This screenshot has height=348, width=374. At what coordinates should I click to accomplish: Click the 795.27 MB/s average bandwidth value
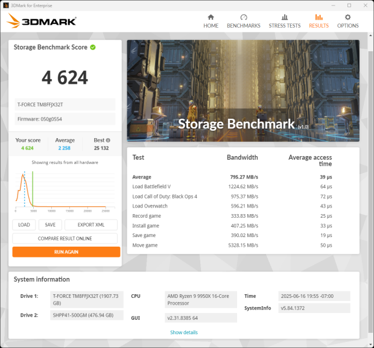[244, 177]
